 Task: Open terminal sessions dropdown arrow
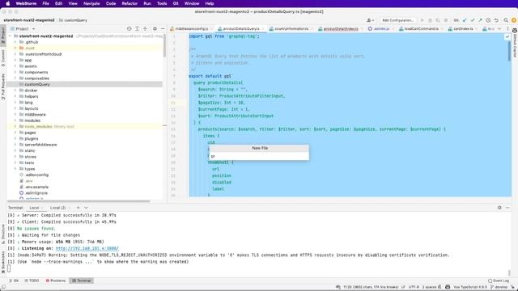pos(86,208)
